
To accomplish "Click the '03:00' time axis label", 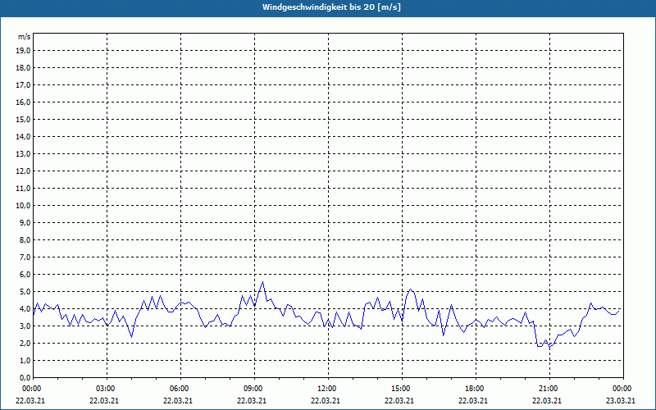I will tap(107, 389).
